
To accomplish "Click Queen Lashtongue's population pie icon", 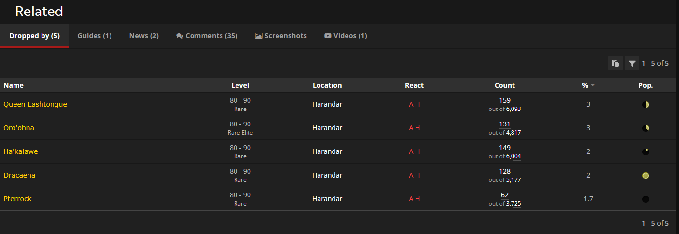I will [646, 104].
